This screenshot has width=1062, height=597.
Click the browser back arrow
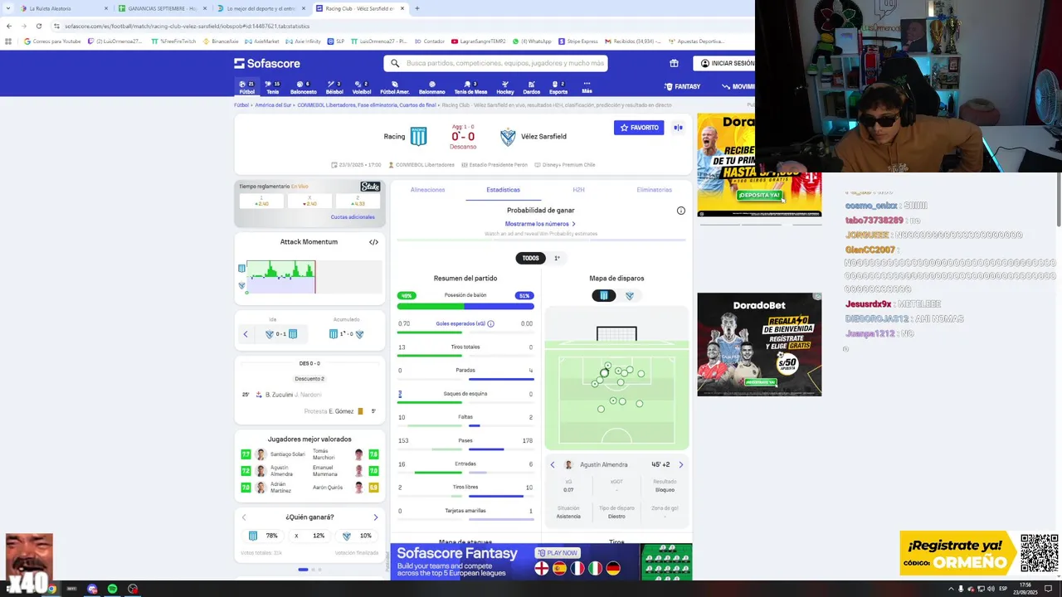tap(9, 27)
